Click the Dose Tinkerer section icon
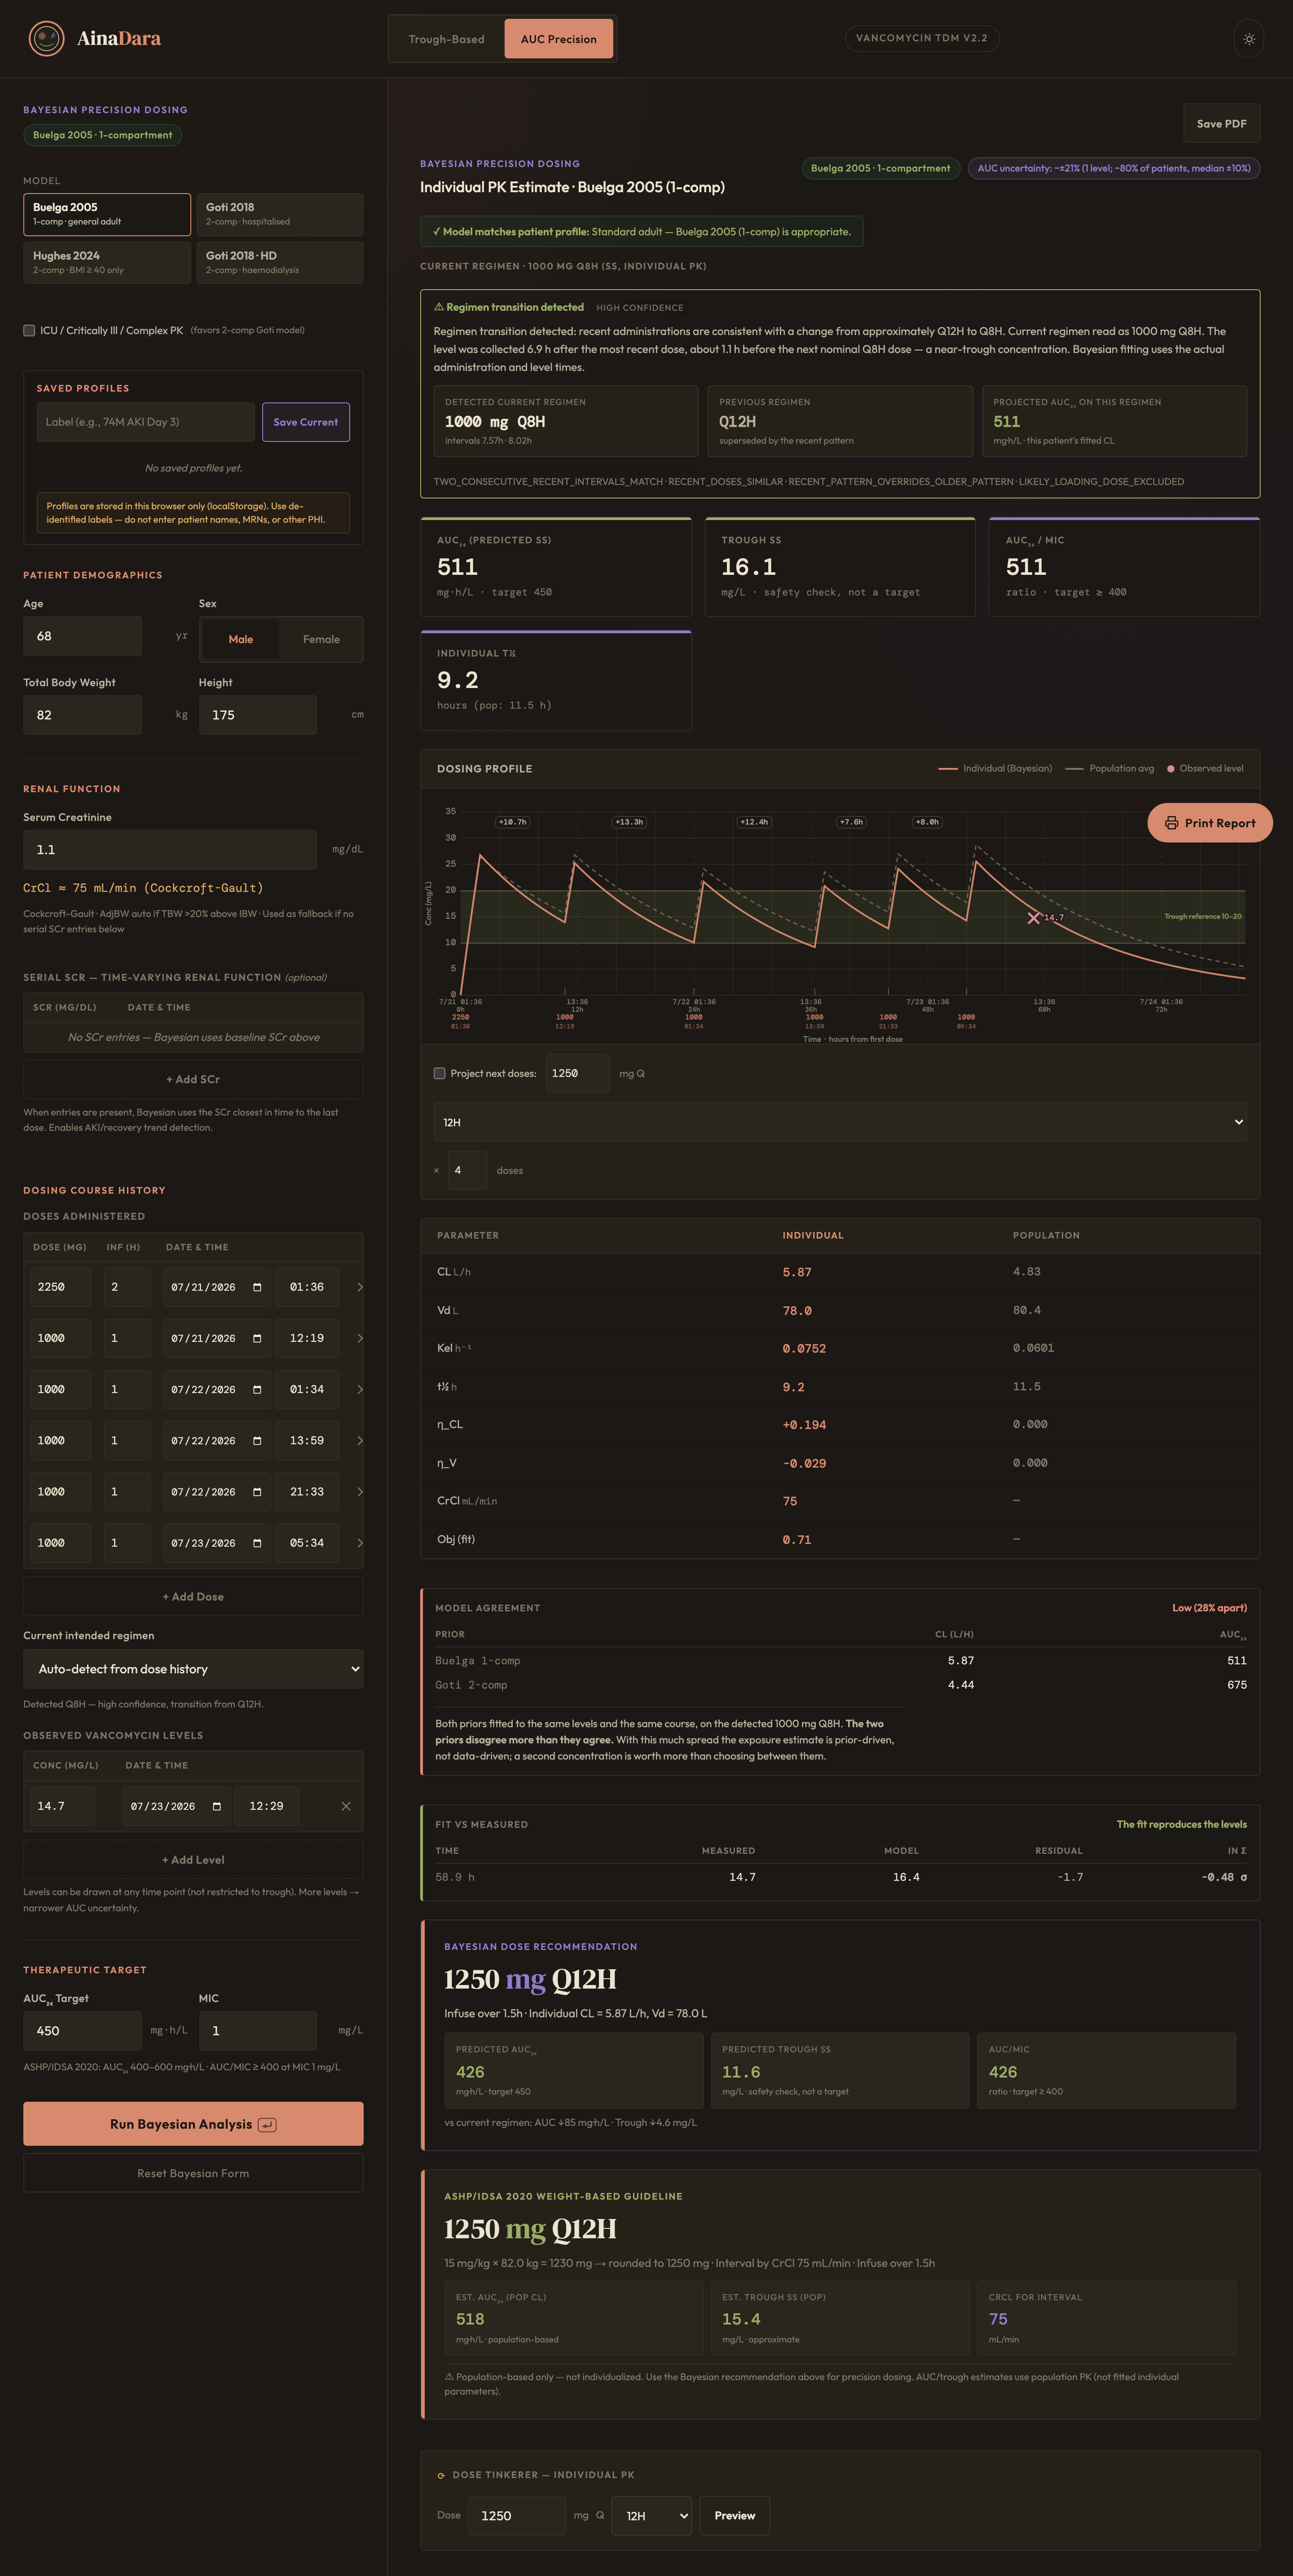This screenshot has height=2576, width=1293. tap(441, 2475)
